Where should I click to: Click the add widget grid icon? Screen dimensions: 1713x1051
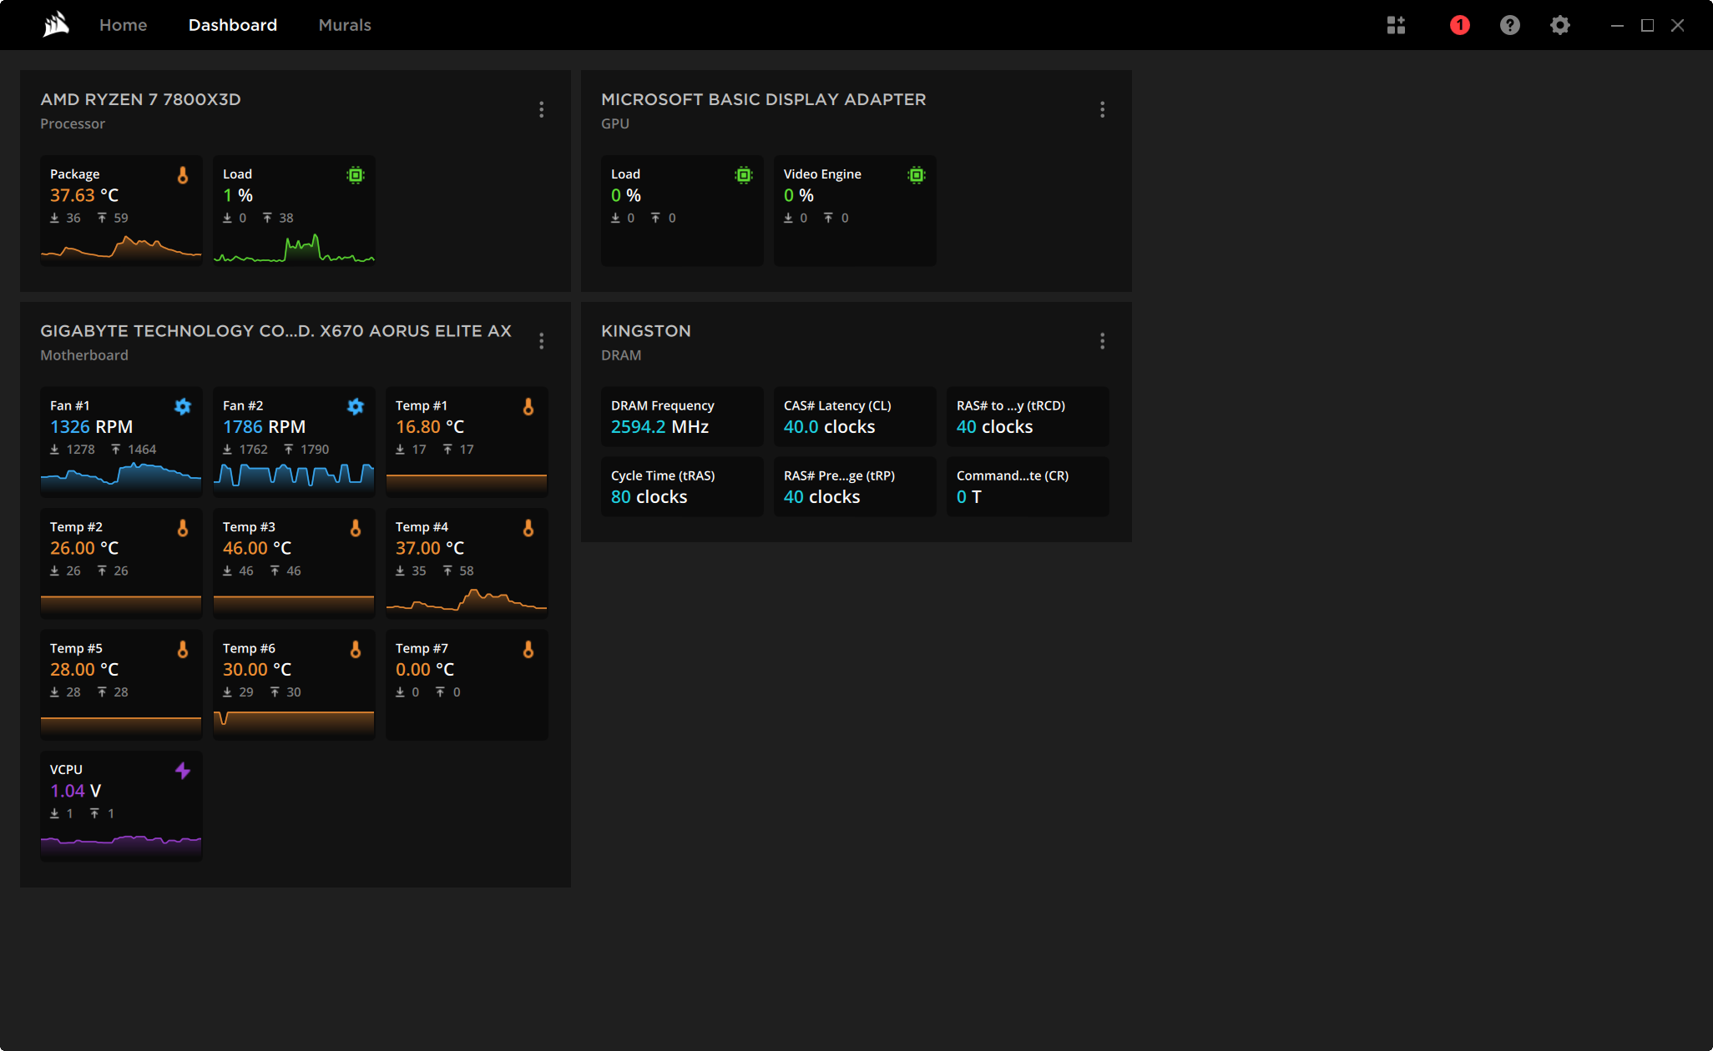1396,25
